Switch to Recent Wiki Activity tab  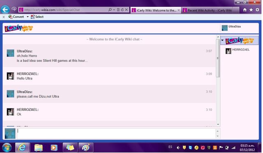click(210, 10)
